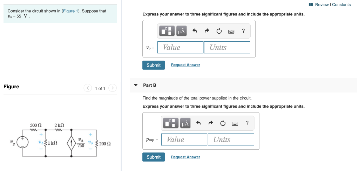Screen dimensions: 359x171
Task: Open keyboard icon in psup toolbar
Action: (x=235, y=124)
